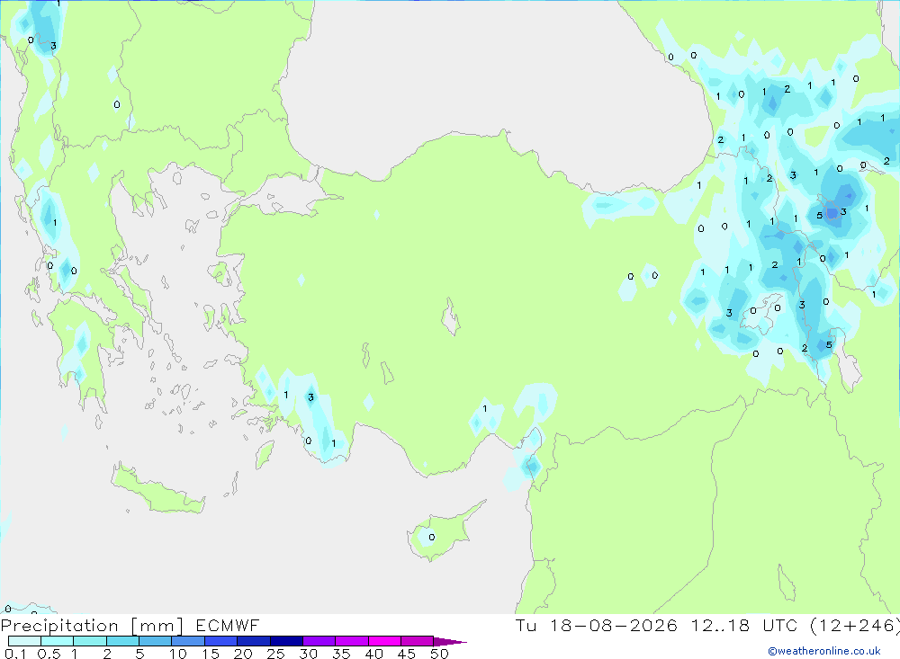The image size is (900, 659).
Task: Click the above-50 mm legend arrow tip
Action: [x=450, y=642]
